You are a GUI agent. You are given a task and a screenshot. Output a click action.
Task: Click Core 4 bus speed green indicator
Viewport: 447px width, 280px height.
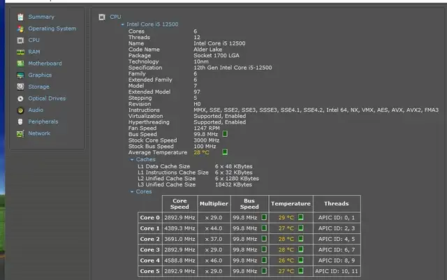click(263, 260)
